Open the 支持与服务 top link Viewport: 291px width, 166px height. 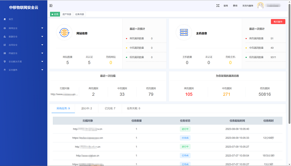248,6
